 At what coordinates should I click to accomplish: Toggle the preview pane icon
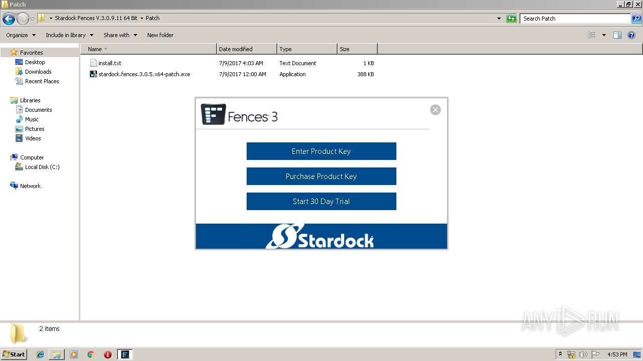point(617,35)
